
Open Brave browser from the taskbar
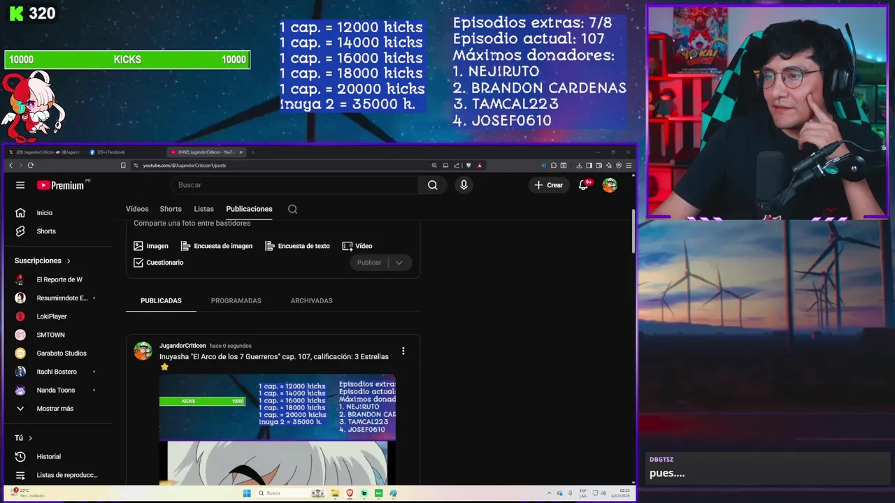(x=350, y=493)
